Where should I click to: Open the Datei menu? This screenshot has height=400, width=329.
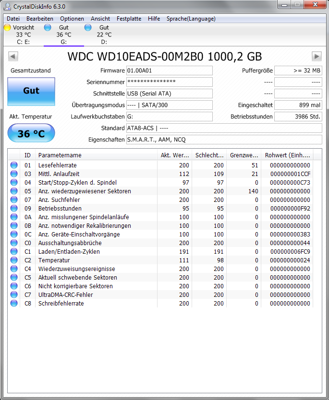pyautogui.click(x=13, y=19)
